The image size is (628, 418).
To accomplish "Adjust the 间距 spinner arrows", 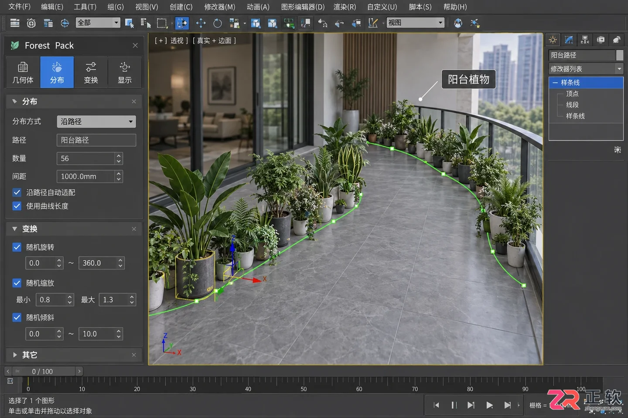I will pyautogui.click(x=119, y=176).
